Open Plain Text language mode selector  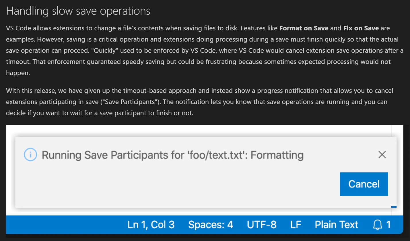point(336,225)
